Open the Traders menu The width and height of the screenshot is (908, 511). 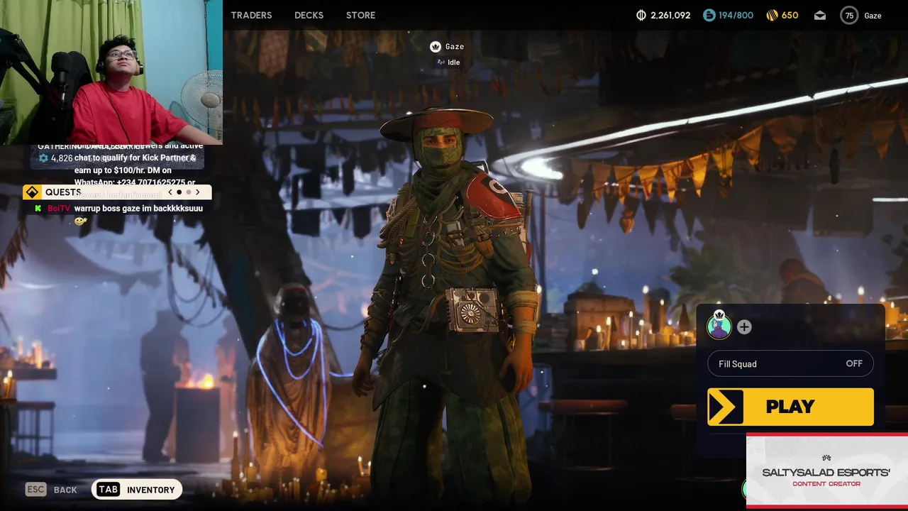click(251, 15)
